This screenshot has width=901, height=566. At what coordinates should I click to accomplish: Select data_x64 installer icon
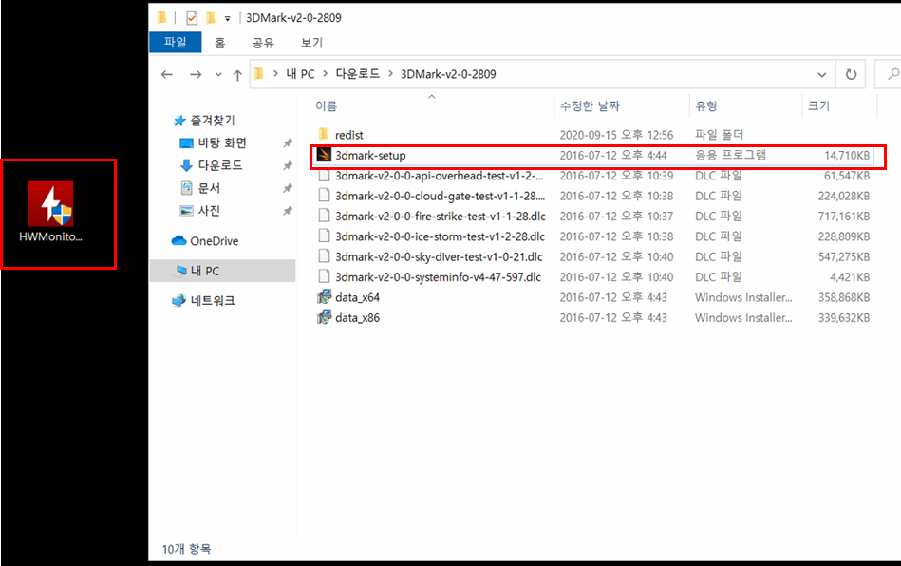(324, 297)
